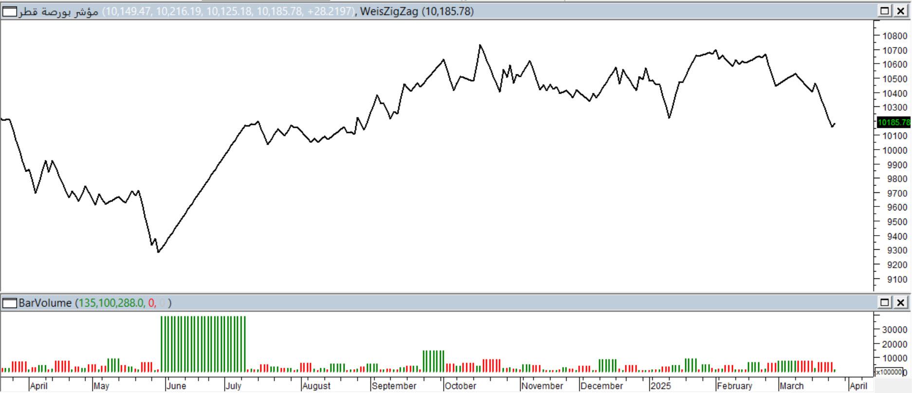The height and width of the screenshot is (393, 912).
Task: Click the 9100 price axis label
Action: click(897, 279)
